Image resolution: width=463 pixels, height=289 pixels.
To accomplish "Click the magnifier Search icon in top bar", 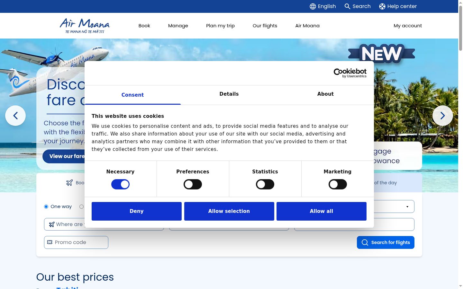I will (x=347, y=6).
